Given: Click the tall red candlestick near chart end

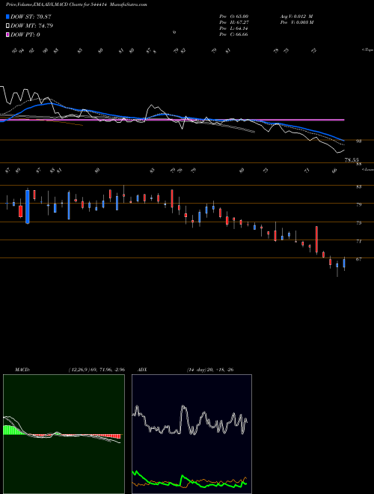Looking at the screenshot, I should coord(316,240).
